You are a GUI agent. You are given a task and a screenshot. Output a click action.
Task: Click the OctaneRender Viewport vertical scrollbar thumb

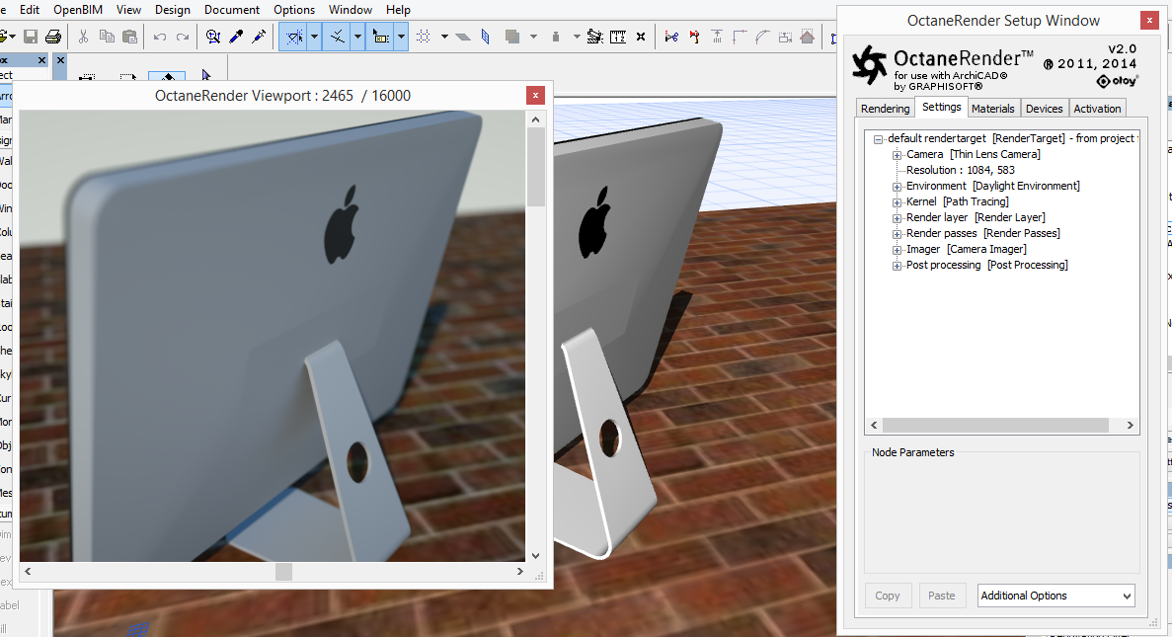[x=536, y=166]
